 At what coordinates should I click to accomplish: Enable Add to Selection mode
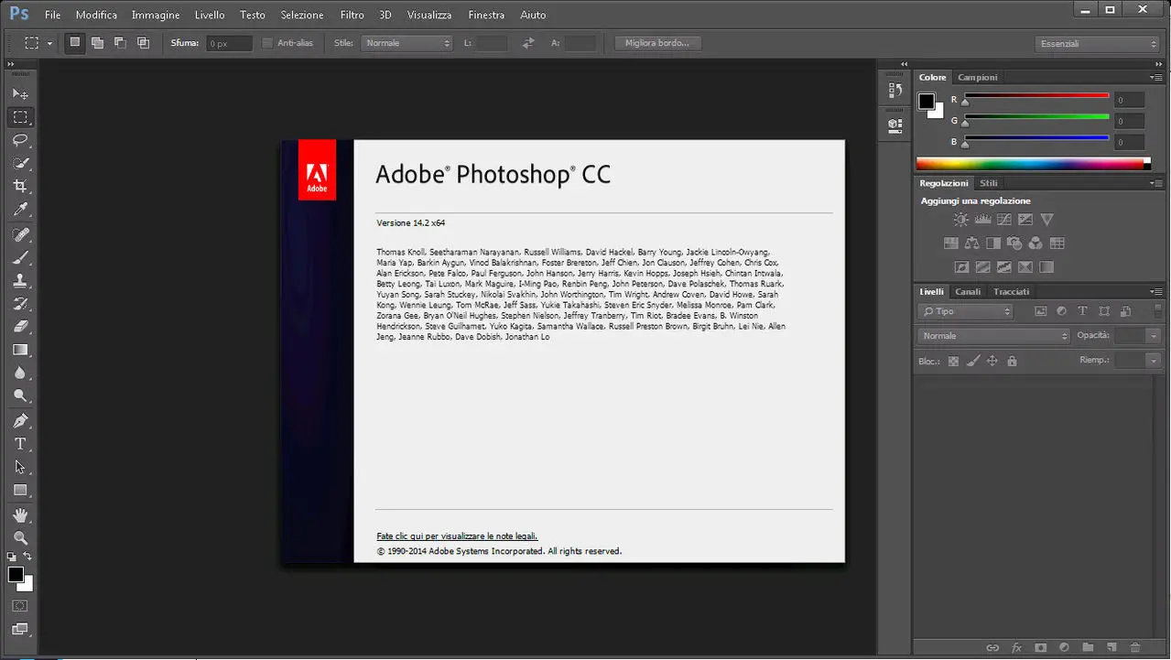pos(97,42)
